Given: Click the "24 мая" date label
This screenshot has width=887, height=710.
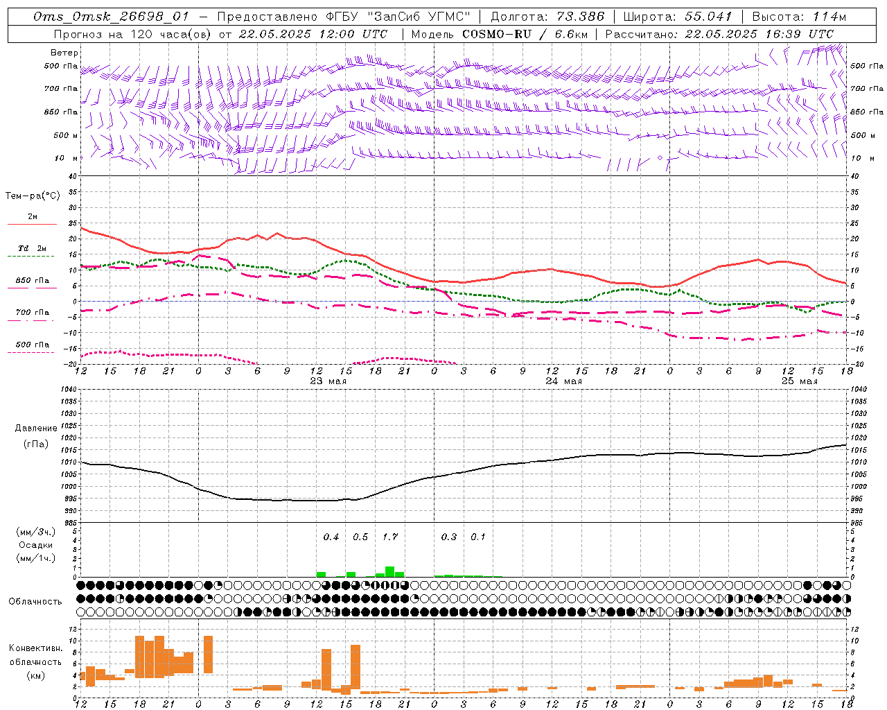Looking at the screenshot, I should coord(563,381).
